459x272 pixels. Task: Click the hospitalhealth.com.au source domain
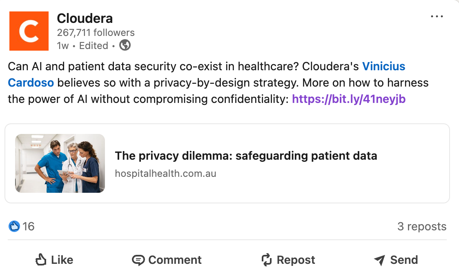[165, 174]
